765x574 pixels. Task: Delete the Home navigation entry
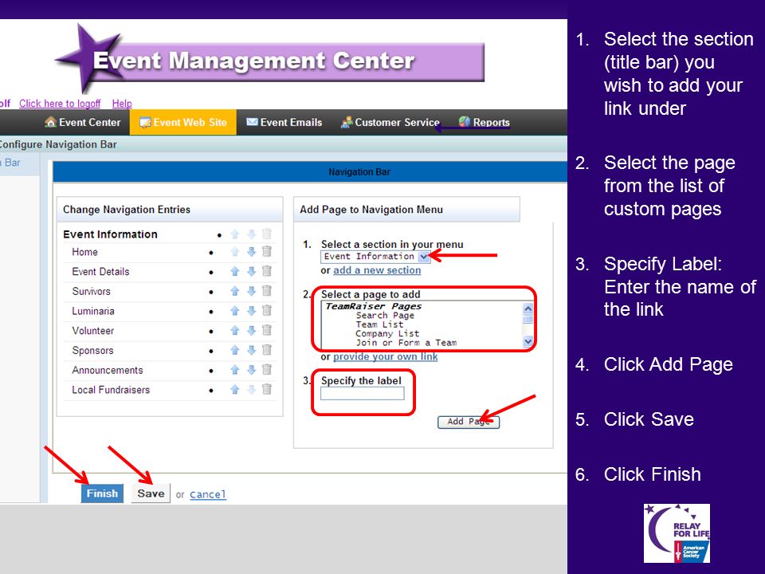point(266,251)
